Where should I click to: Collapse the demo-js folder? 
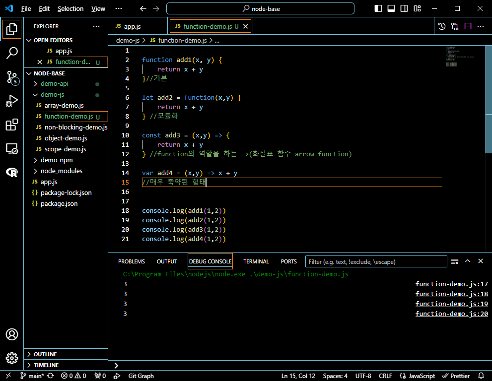pos(66,95)
